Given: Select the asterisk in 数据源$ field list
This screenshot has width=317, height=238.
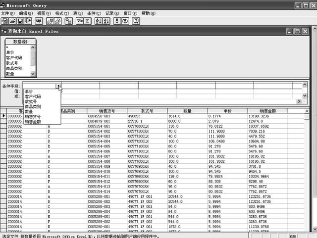Looking at the screenshot, I should point(7,48).
